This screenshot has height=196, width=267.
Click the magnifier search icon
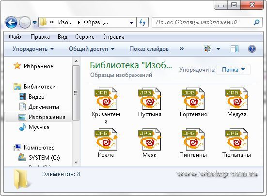click(256, 22)
